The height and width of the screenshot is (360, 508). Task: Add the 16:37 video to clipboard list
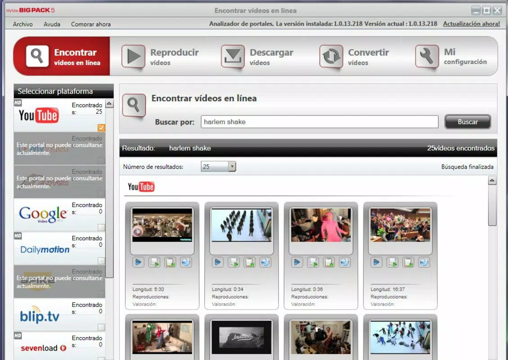(408, 262)
